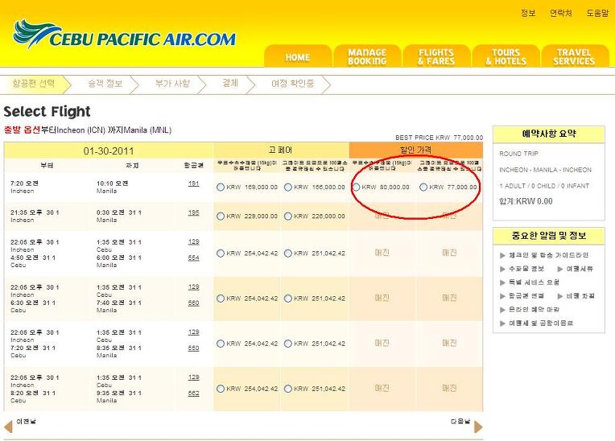Choose the KRW 77,000.00 discount fare
The height and width of the screenshot is (441, 615).
pyautogui.click(x=423, y=188)
